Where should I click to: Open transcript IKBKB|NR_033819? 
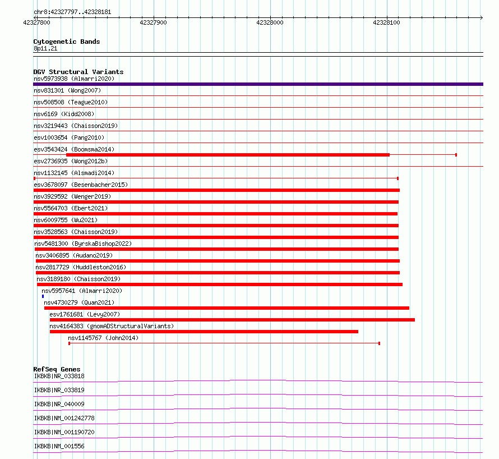click(x=59, y=390)
